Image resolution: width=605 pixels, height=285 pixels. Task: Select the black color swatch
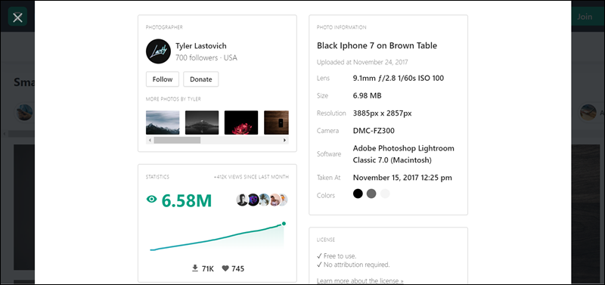[358, 194]
